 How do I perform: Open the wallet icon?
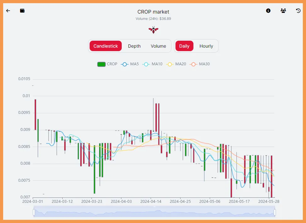(x=22, y=11)
